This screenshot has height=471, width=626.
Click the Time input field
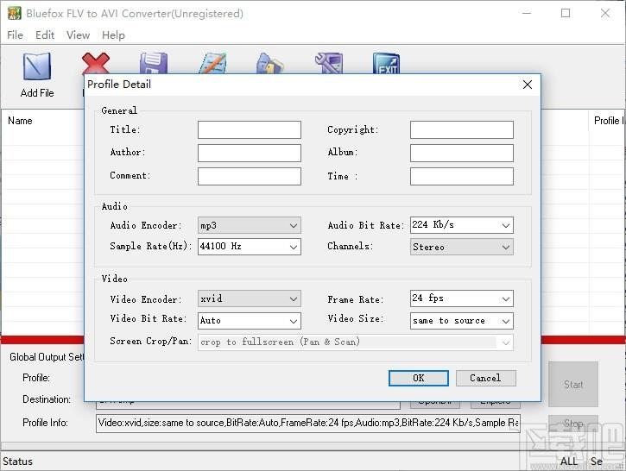point(462,176)
